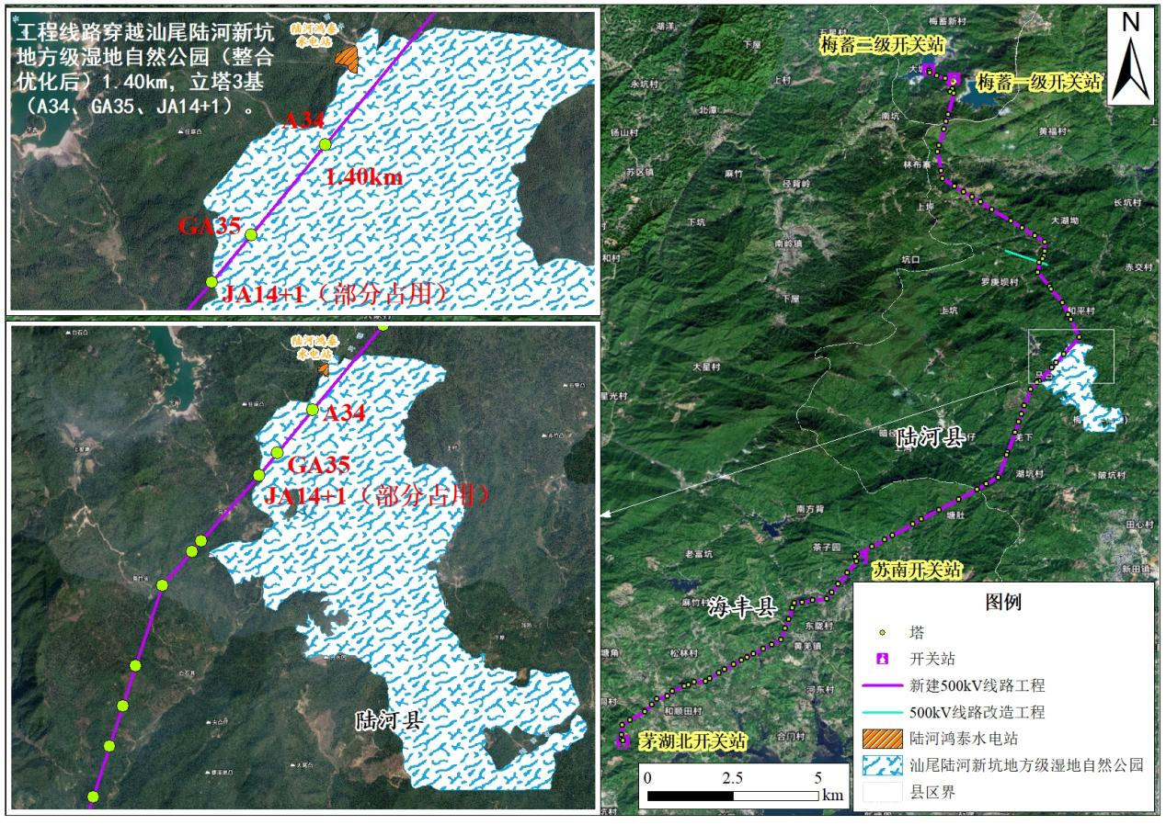Viewport: 1166px width, 825px height.
Task: Select the 海丰县 county label on main map
Action: tap(742, 607)
